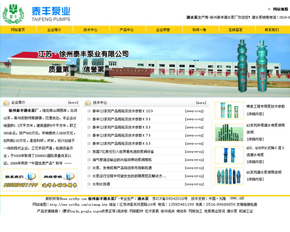Image resolution: width=290 pixels, height=232 pixels.
Task: Open footer link www.xztfby.com/sitemap.htm
Action: pos(78,205)
